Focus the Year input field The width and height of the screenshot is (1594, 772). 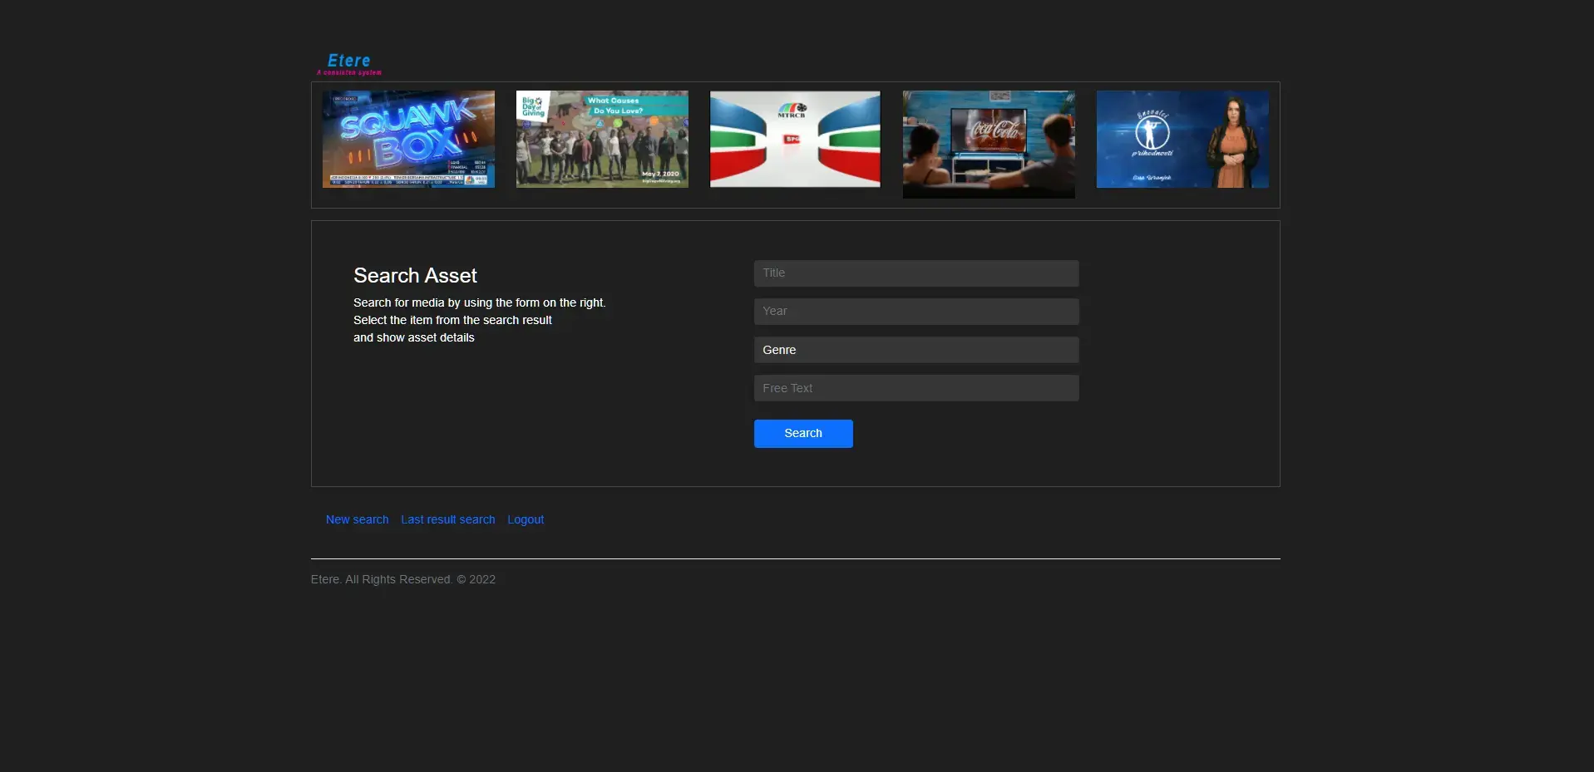[x=915, y=312]
